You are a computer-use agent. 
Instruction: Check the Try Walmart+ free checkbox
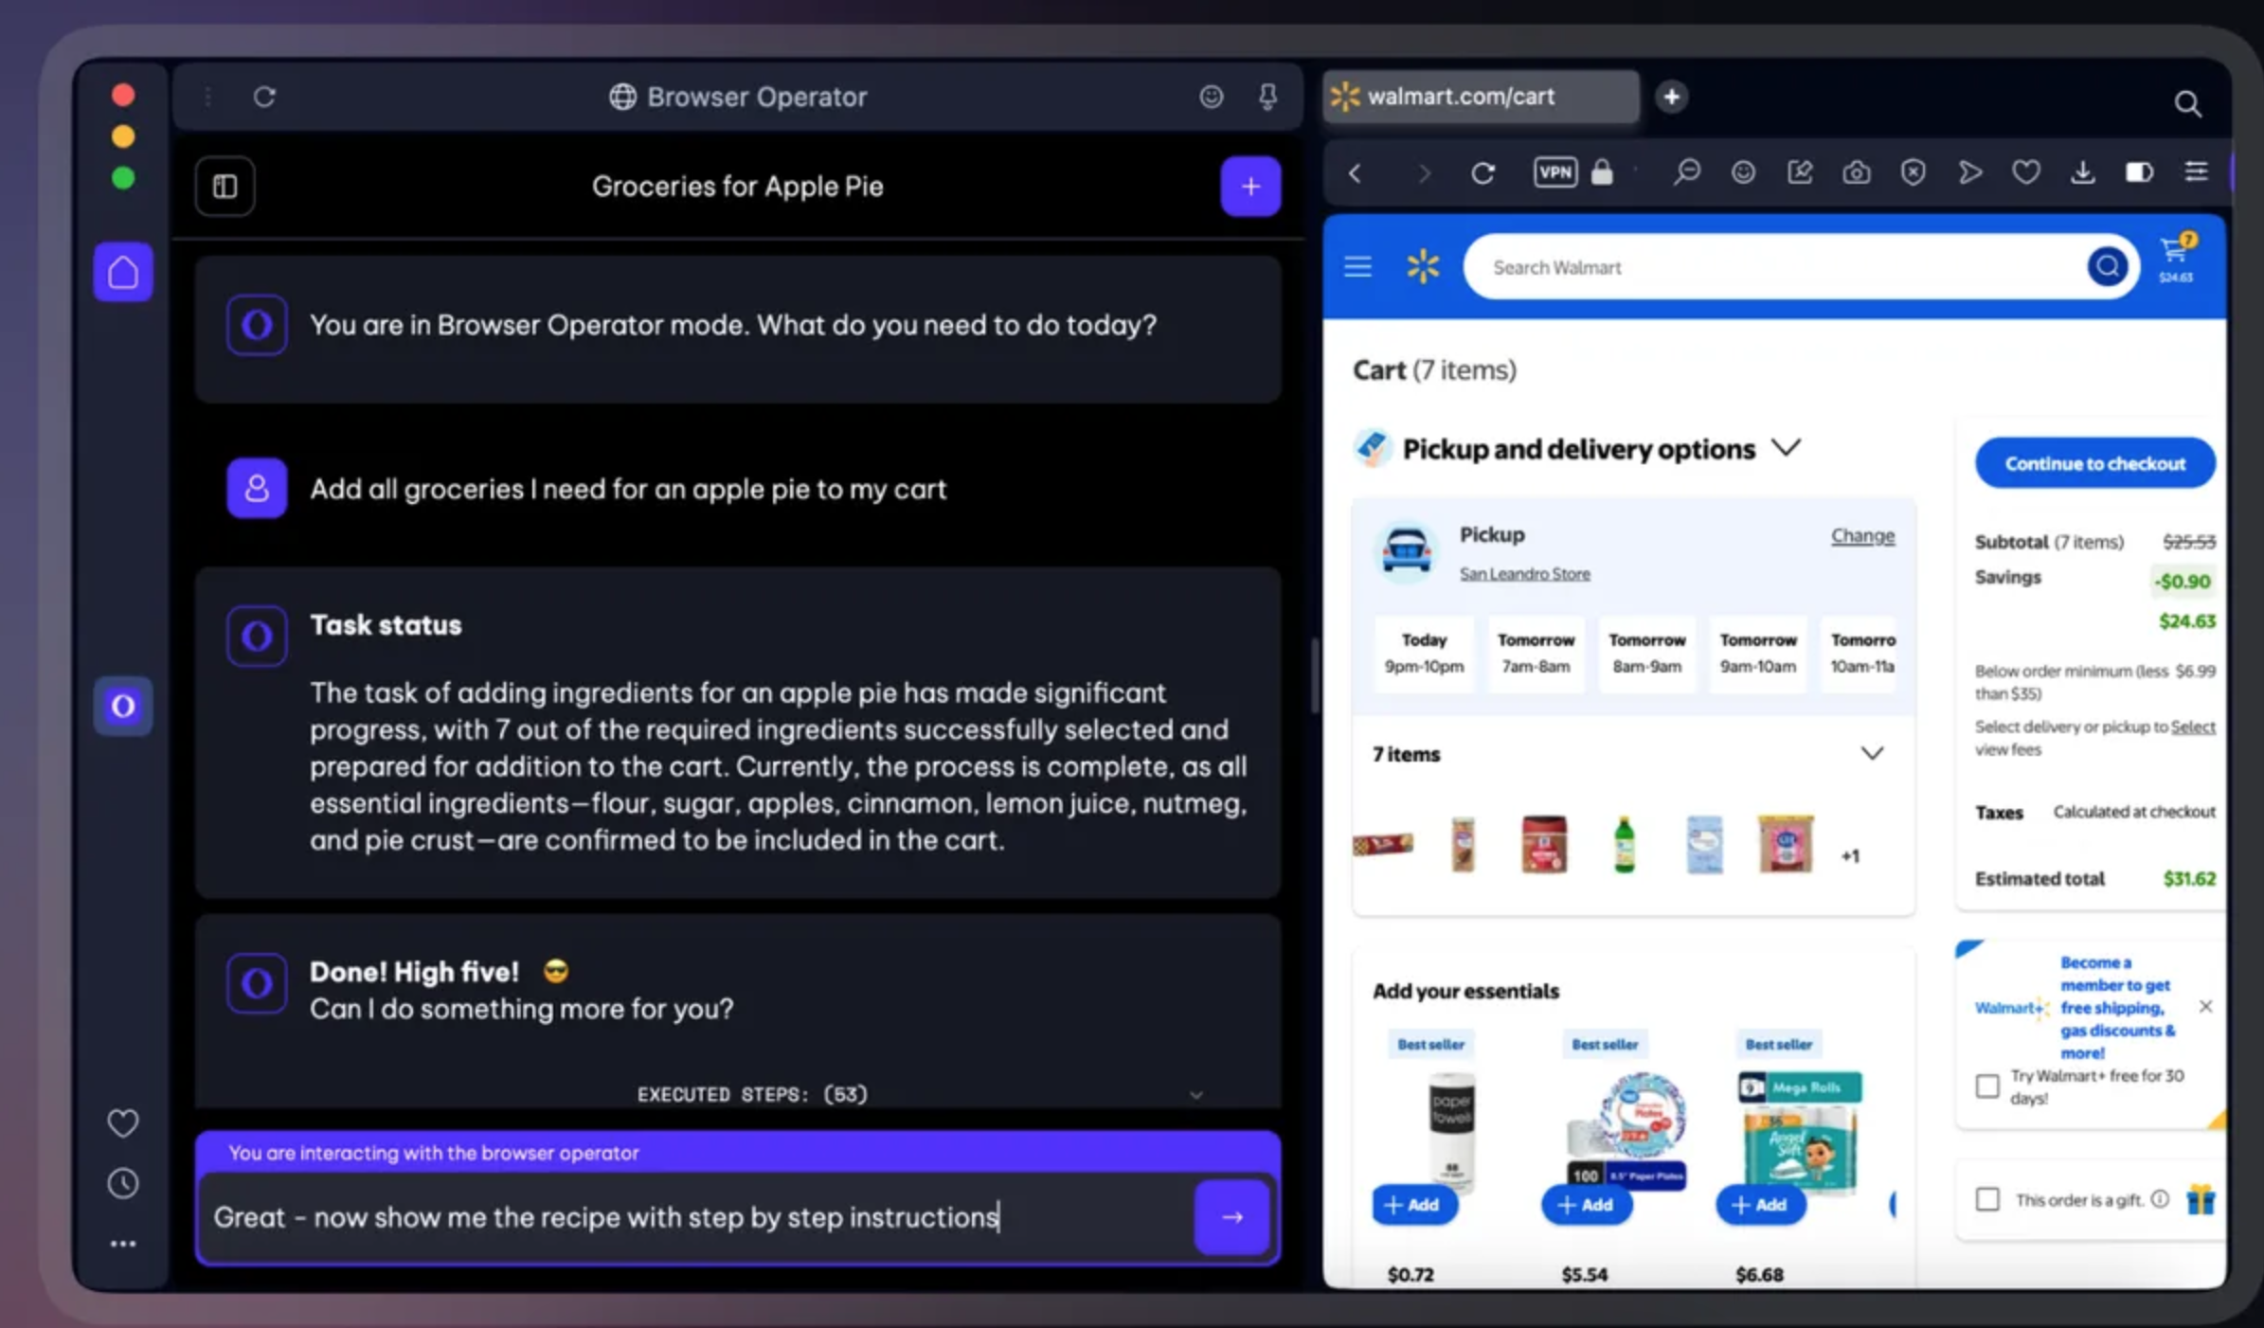tap(1987, 1086)
